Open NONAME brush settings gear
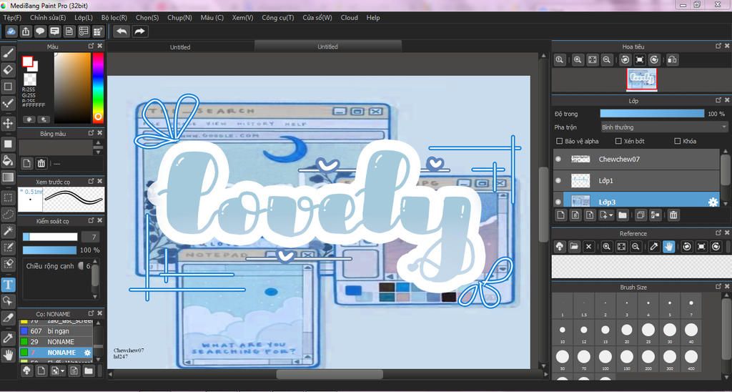 [x=87, y=353]
